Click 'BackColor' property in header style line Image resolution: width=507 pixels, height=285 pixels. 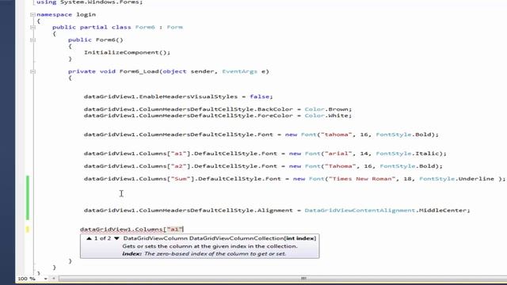pyautogui.click(x=275, y=109)
